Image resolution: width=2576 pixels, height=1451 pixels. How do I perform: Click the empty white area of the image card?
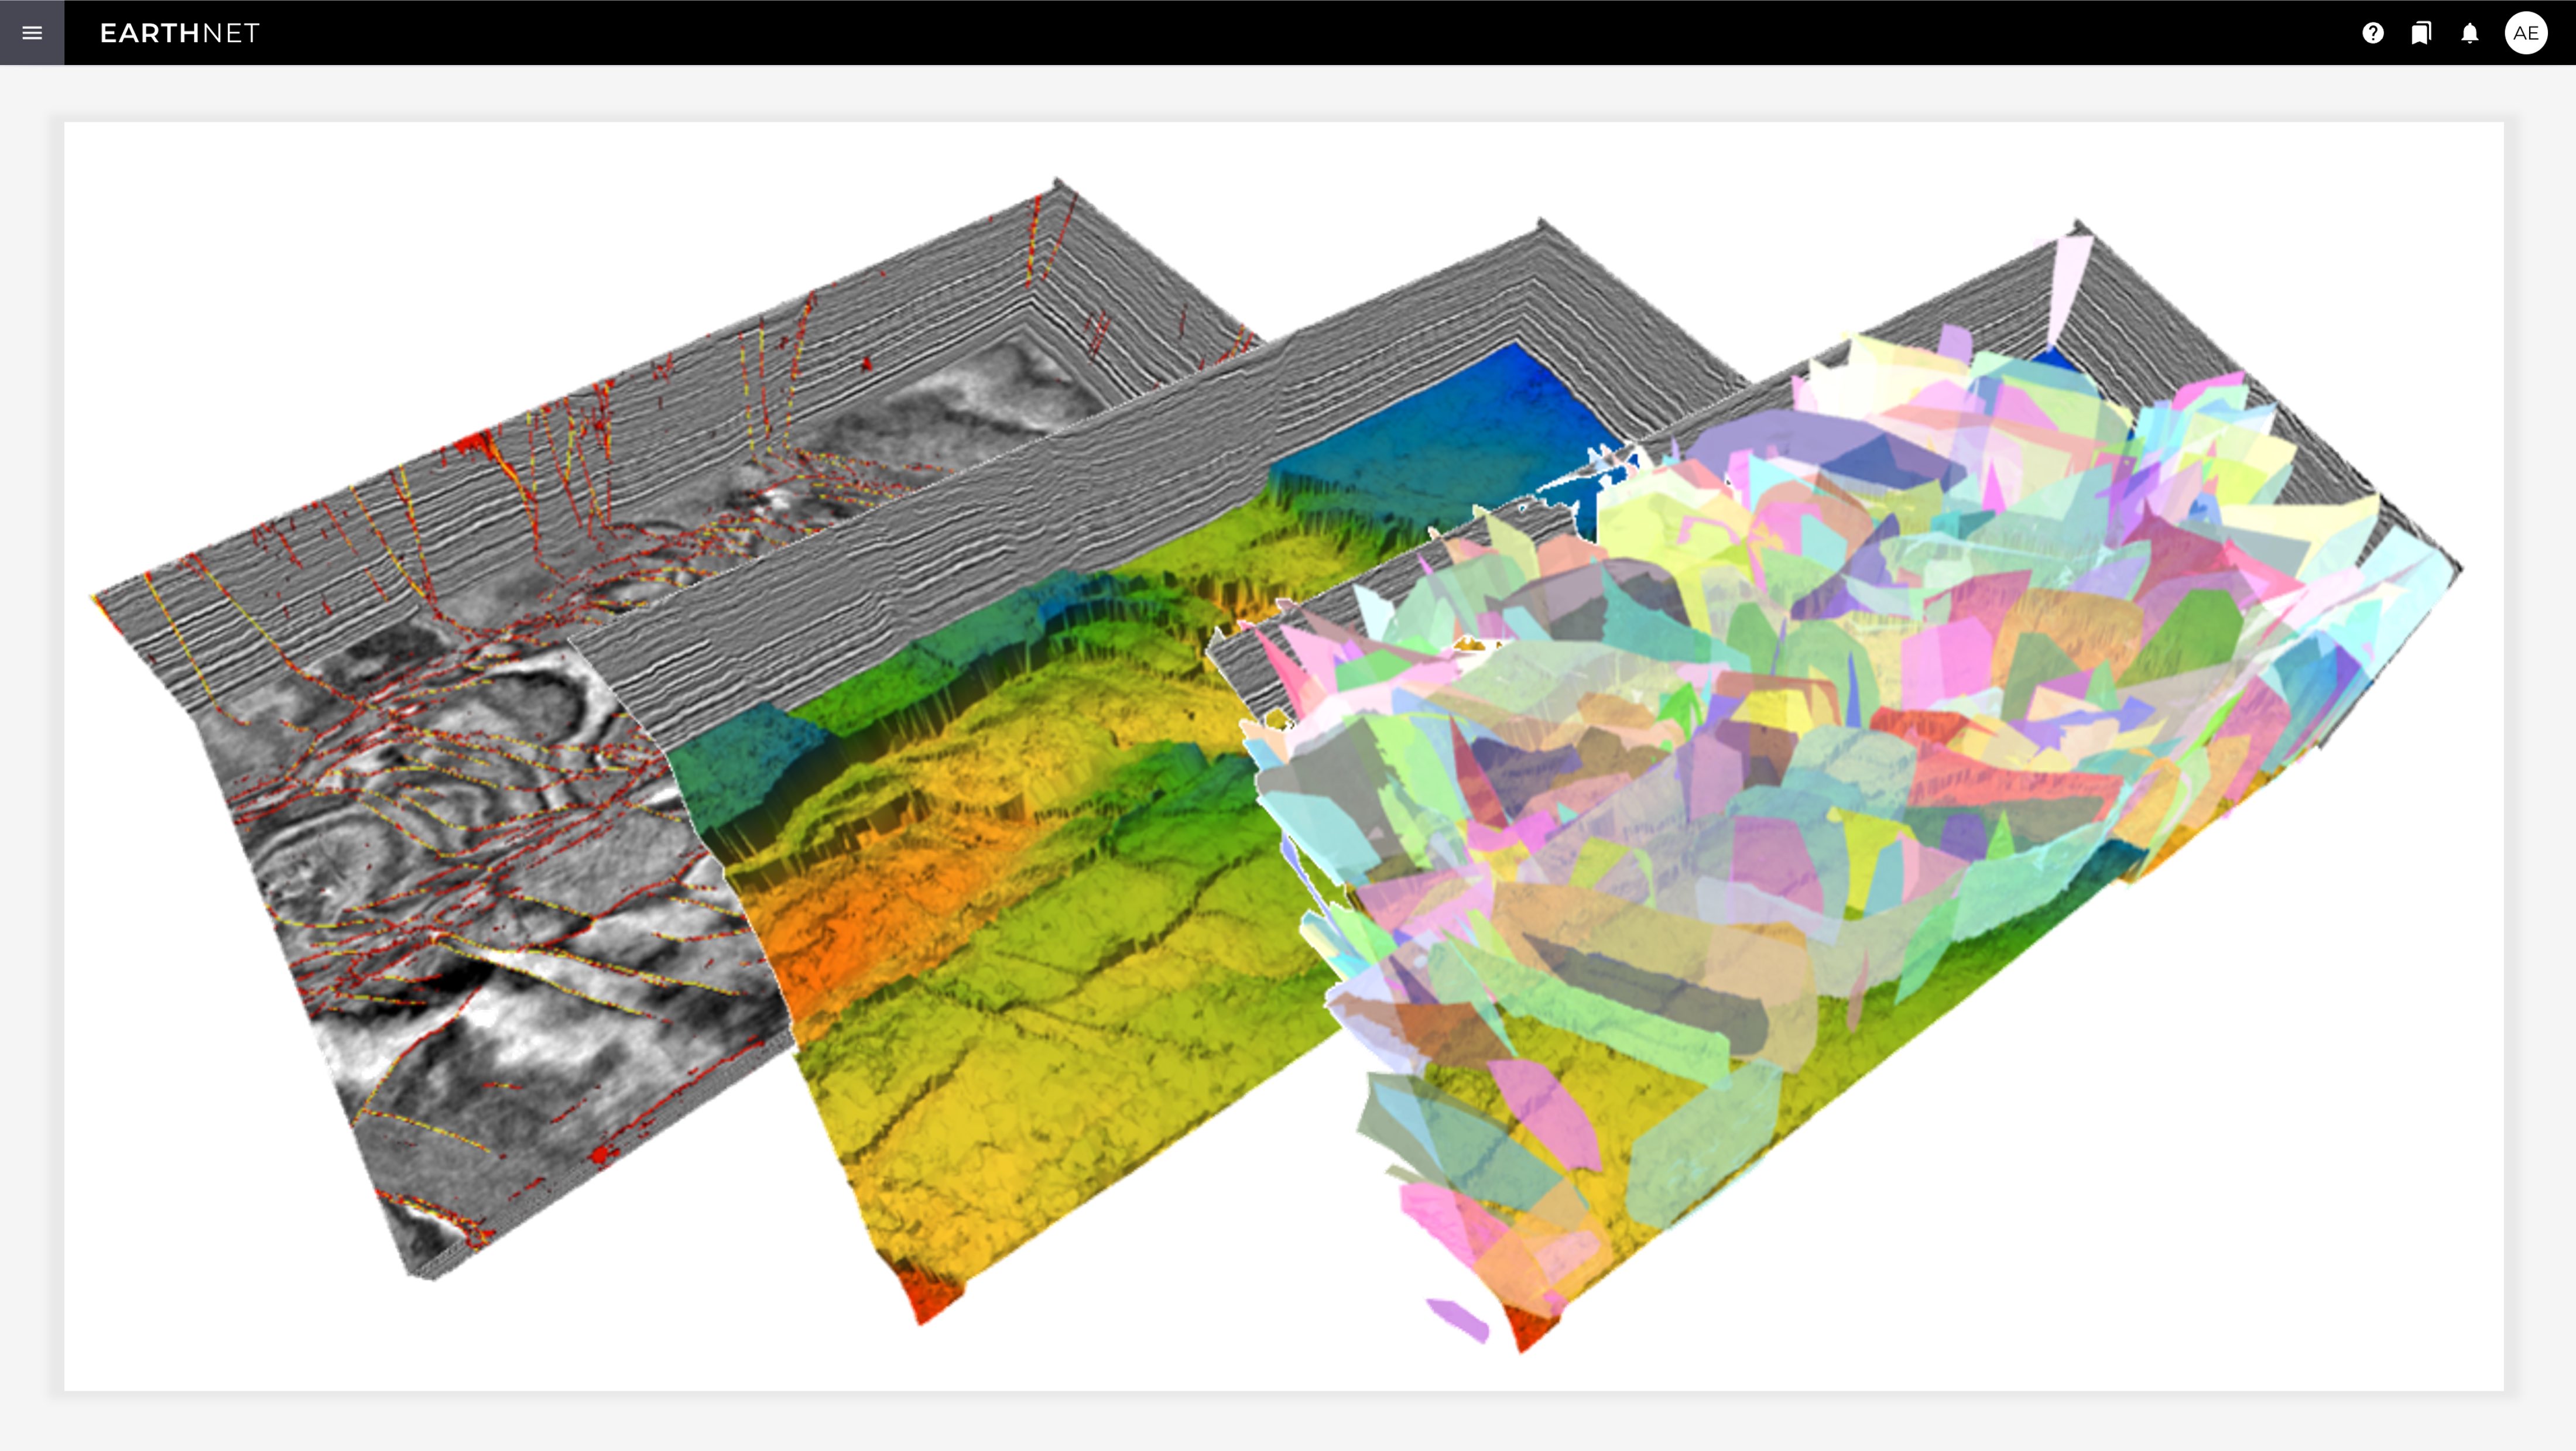(x=2200, y=1200)
